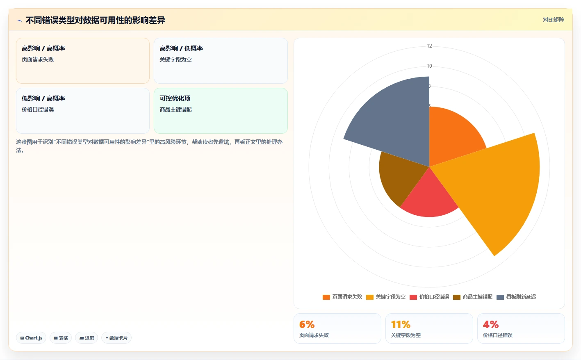This screenshot has width=581, height=360.
Task: Click the lightning icon beside the title
Action: coord(19,21)
